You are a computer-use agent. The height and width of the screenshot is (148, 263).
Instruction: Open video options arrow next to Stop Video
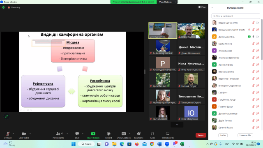(x=30, y=134)
